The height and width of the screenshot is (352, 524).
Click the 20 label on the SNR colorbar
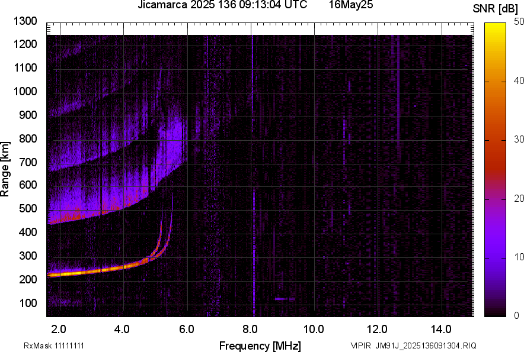[519, 198]
